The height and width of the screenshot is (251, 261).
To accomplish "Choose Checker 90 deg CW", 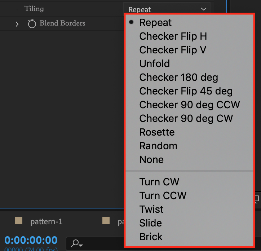I will (x=186, y=119).
